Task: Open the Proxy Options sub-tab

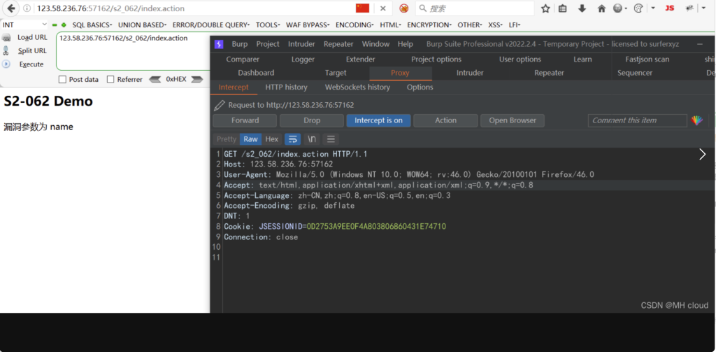Action: pos(420,87)
